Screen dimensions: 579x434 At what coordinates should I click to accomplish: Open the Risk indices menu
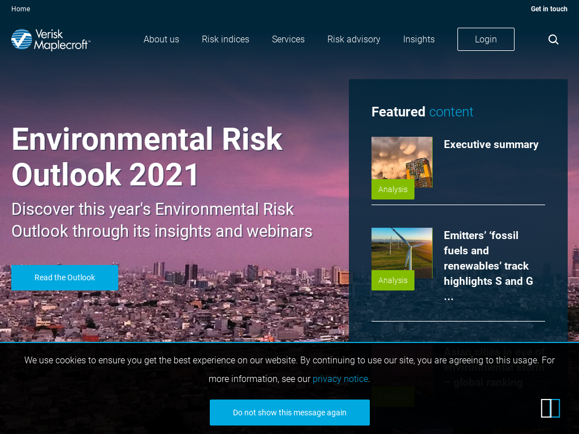[x=226, y=39]
